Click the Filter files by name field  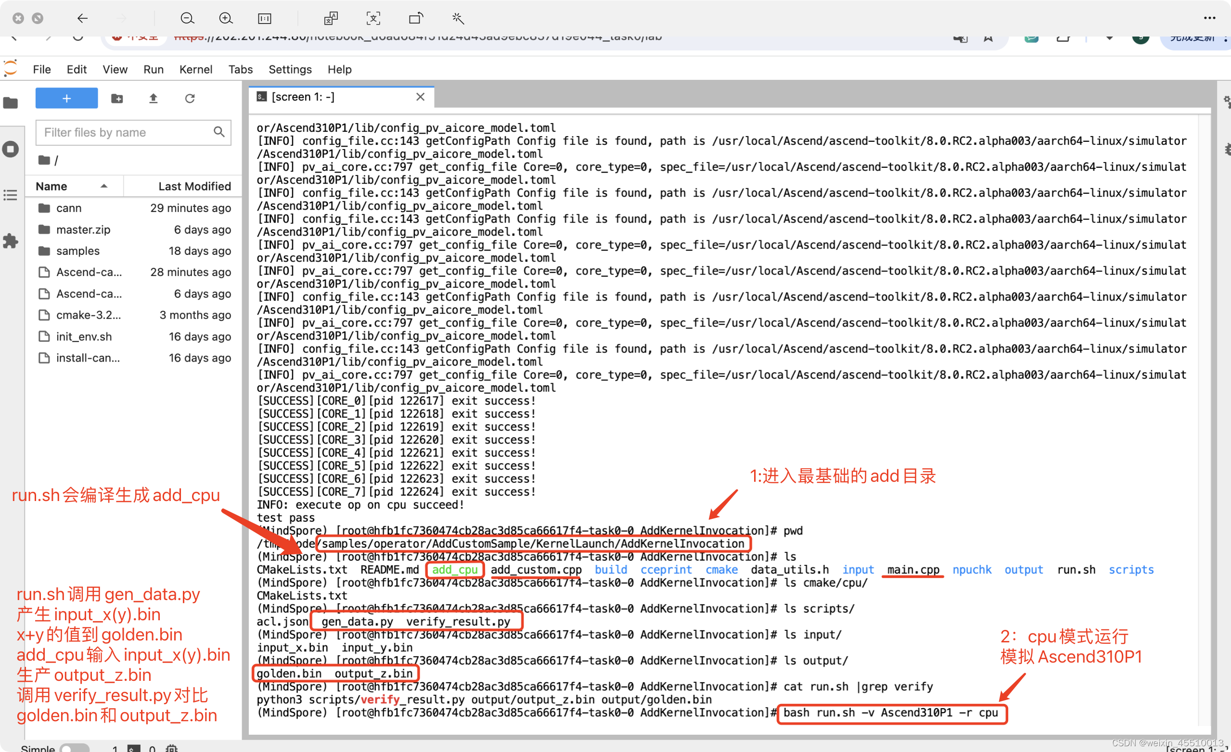[125, 132]
